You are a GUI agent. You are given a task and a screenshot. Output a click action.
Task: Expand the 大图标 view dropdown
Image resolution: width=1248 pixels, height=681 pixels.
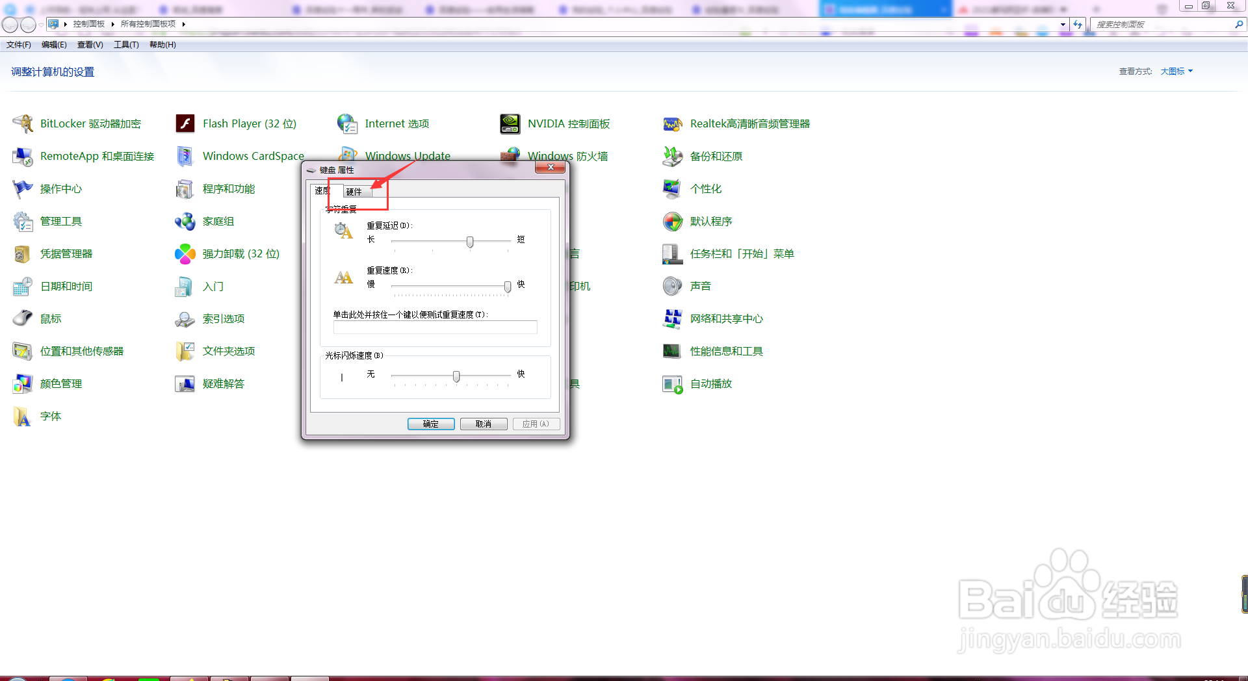point(1176,71)
